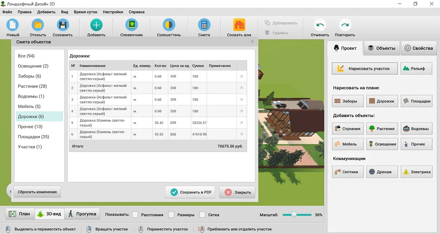Check the Сетка grid checkbox
Screen dimensions: 440x234
[x=202, y=215]
